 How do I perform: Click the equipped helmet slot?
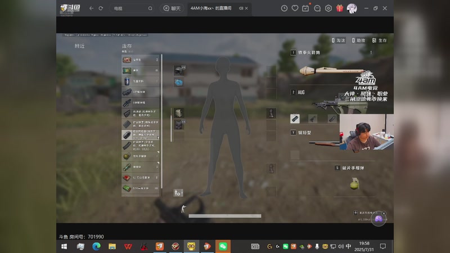[x=179, y=70]
